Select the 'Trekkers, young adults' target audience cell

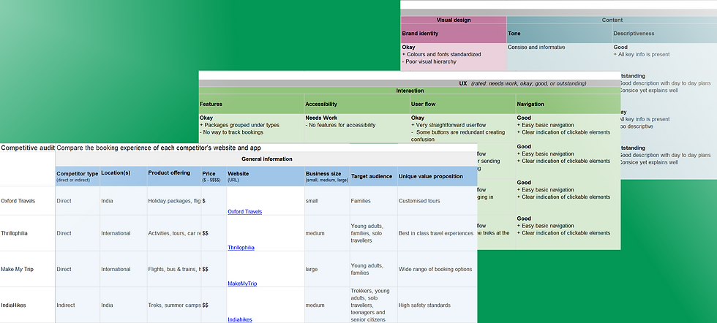coord(374,305)
